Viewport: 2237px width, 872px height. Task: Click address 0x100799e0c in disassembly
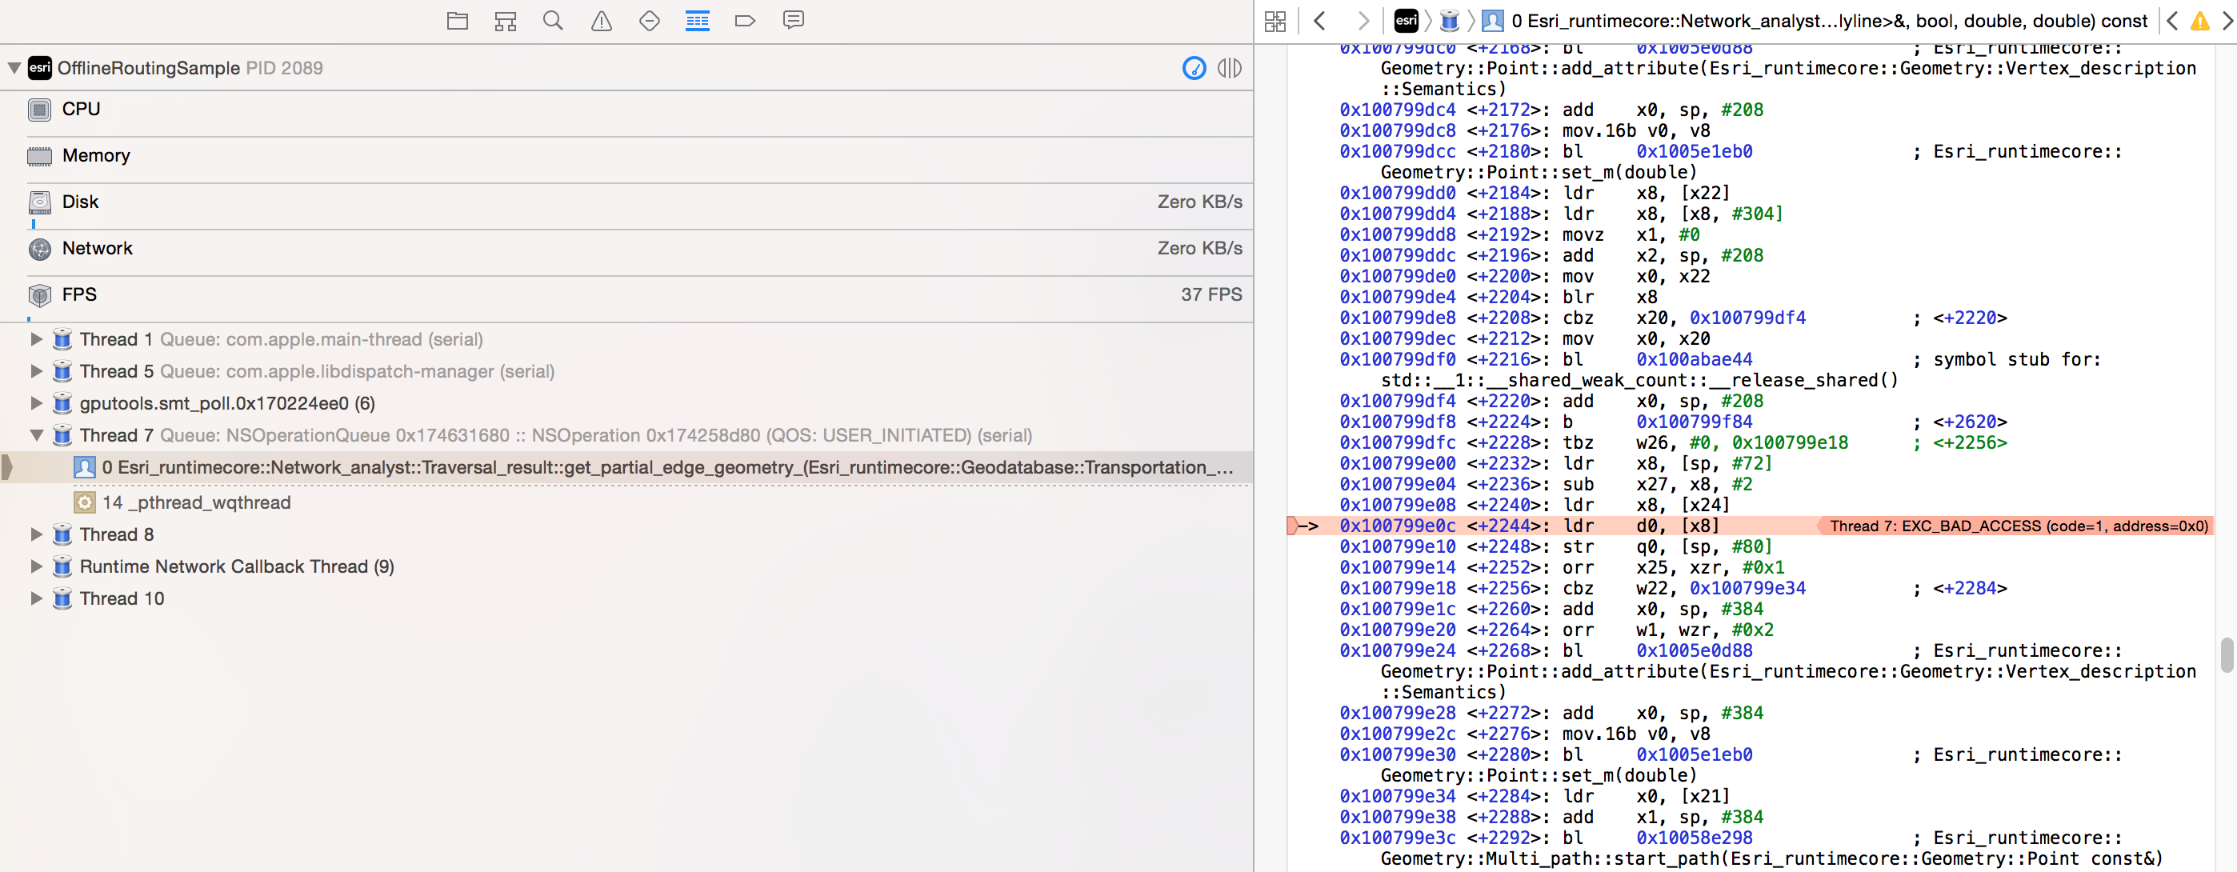tap(1397, 526)
